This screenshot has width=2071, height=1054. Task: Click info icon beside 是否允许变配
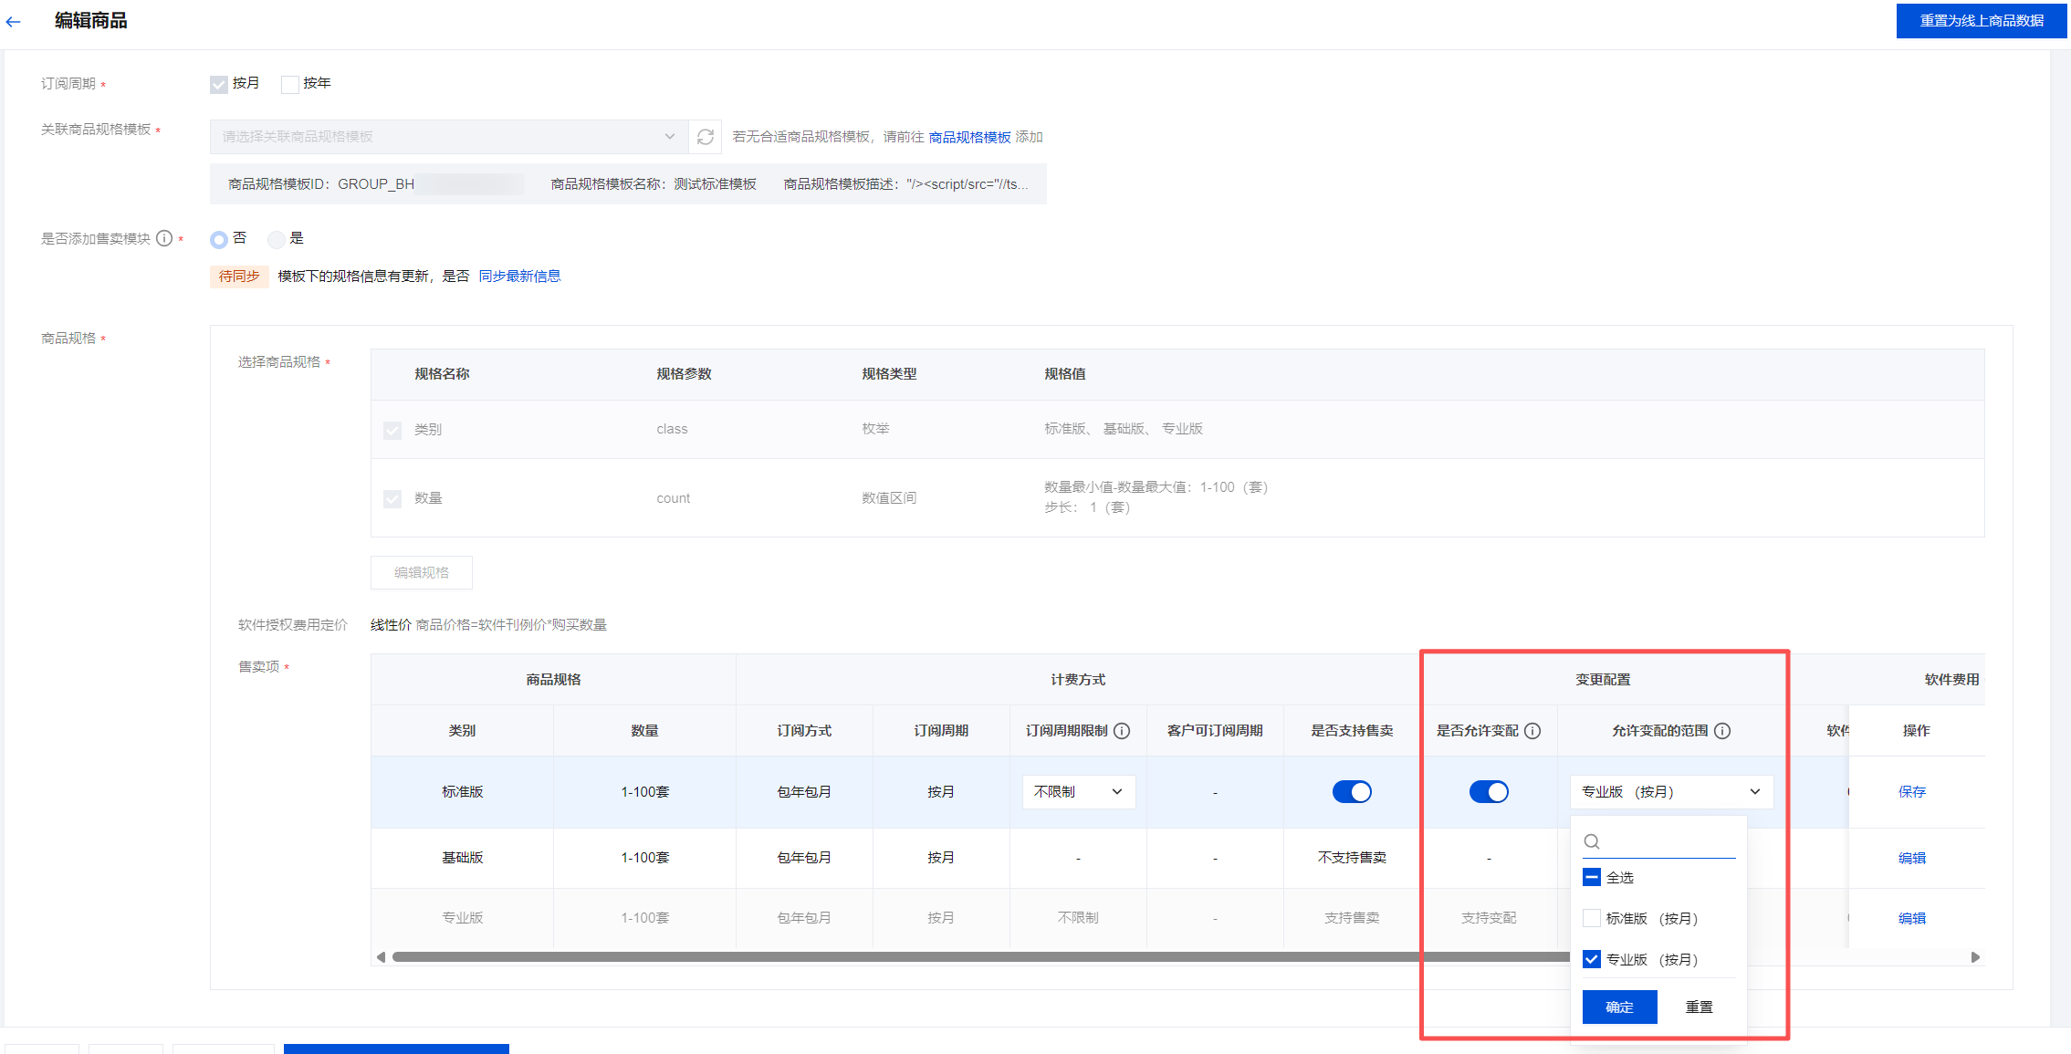pyautogui.click(x=1533, y=731)
